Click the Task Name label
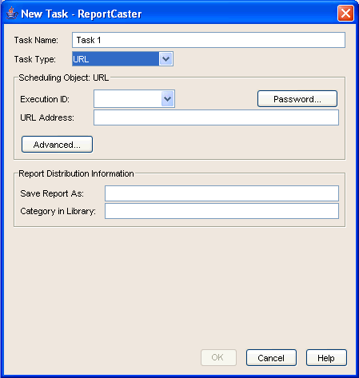The image size is (359, 378). click(x=36, y=40)
